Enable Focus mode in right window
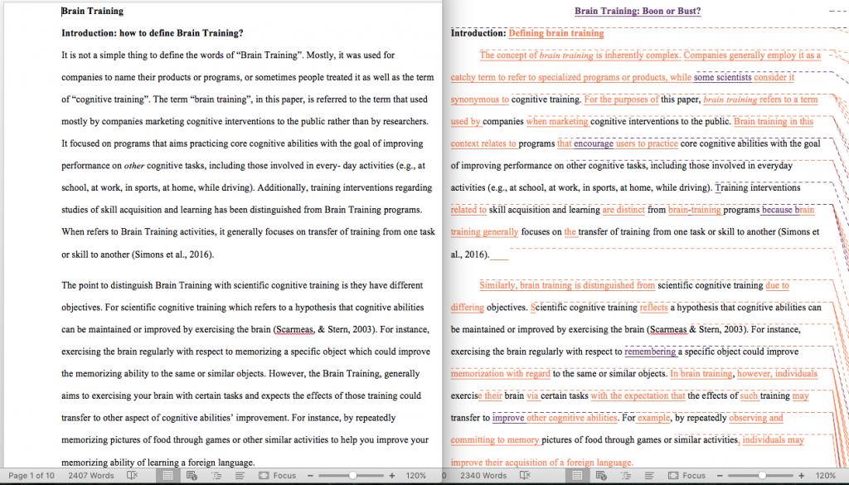Image resolution: width=849 pixels, height=485 pixels. 686,475
